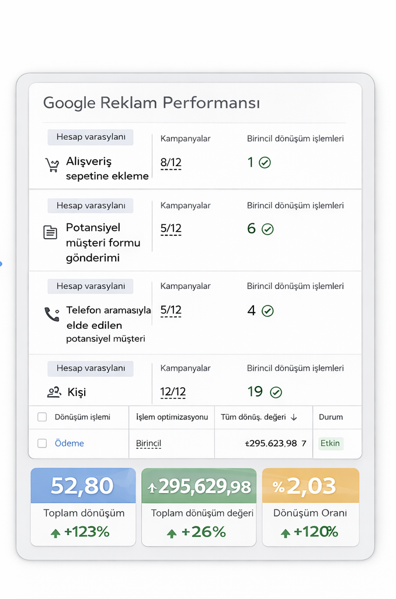Click the Dönüşüm Oranı label

click(310, 513)
